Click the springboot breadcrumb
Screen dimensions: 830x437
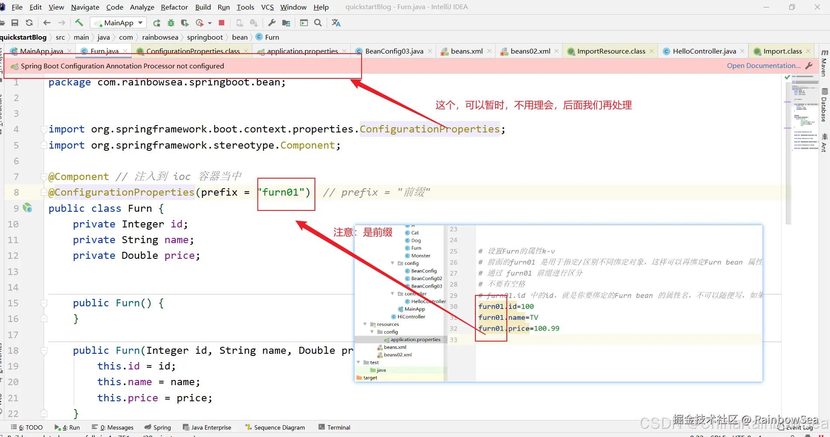click(205, 37)
